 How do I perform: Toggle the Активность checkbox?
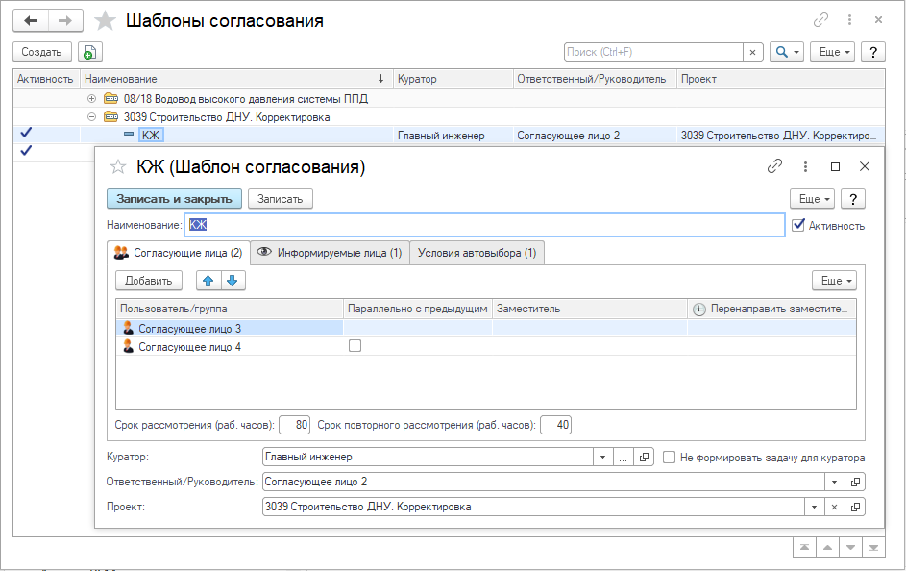pyautogui.click(x=798, y=225)
